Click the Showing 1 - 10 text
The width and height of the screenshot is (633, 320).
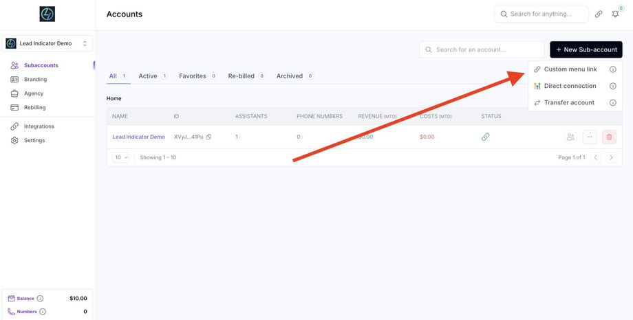(x=158, y=157)
